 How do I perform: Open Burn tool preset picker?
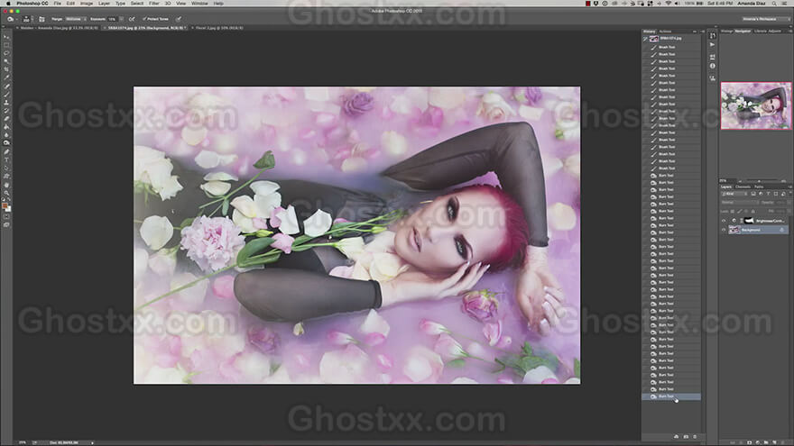point(11,19)
